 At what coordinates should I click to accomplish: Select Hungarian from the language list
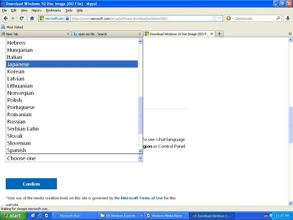click(x=72, y=50)
